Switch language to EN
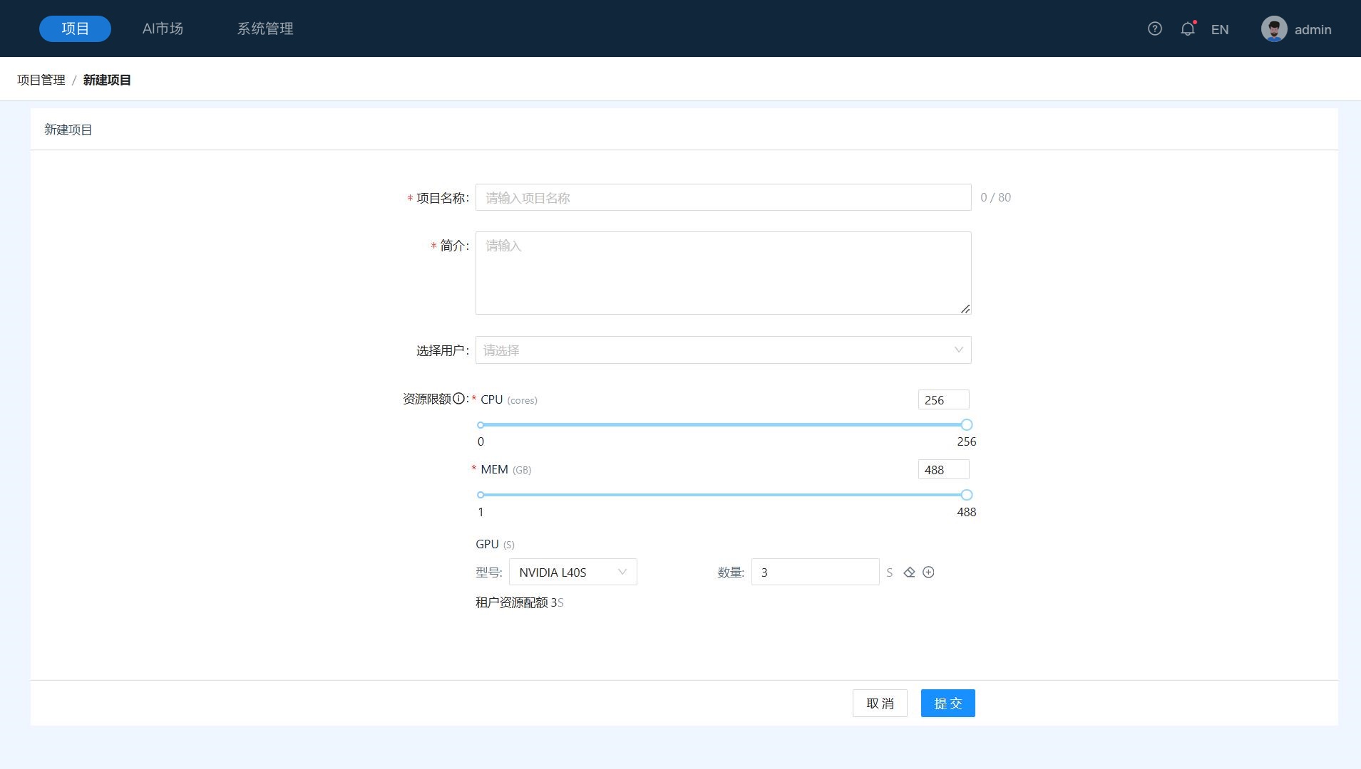 pos(1219,29)
